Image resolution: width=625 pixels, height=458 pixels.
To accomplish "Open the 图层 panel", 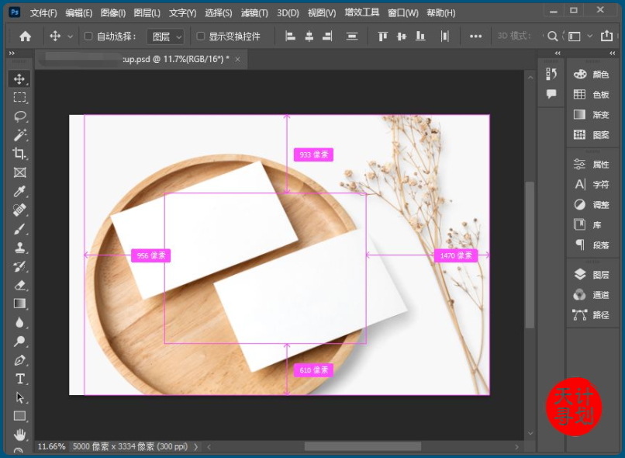I will (x=594, y=275).
